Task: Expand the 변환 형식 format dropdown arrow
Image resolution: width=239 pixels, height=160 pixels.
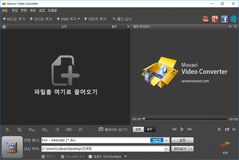Action: [x=167, y=140]
